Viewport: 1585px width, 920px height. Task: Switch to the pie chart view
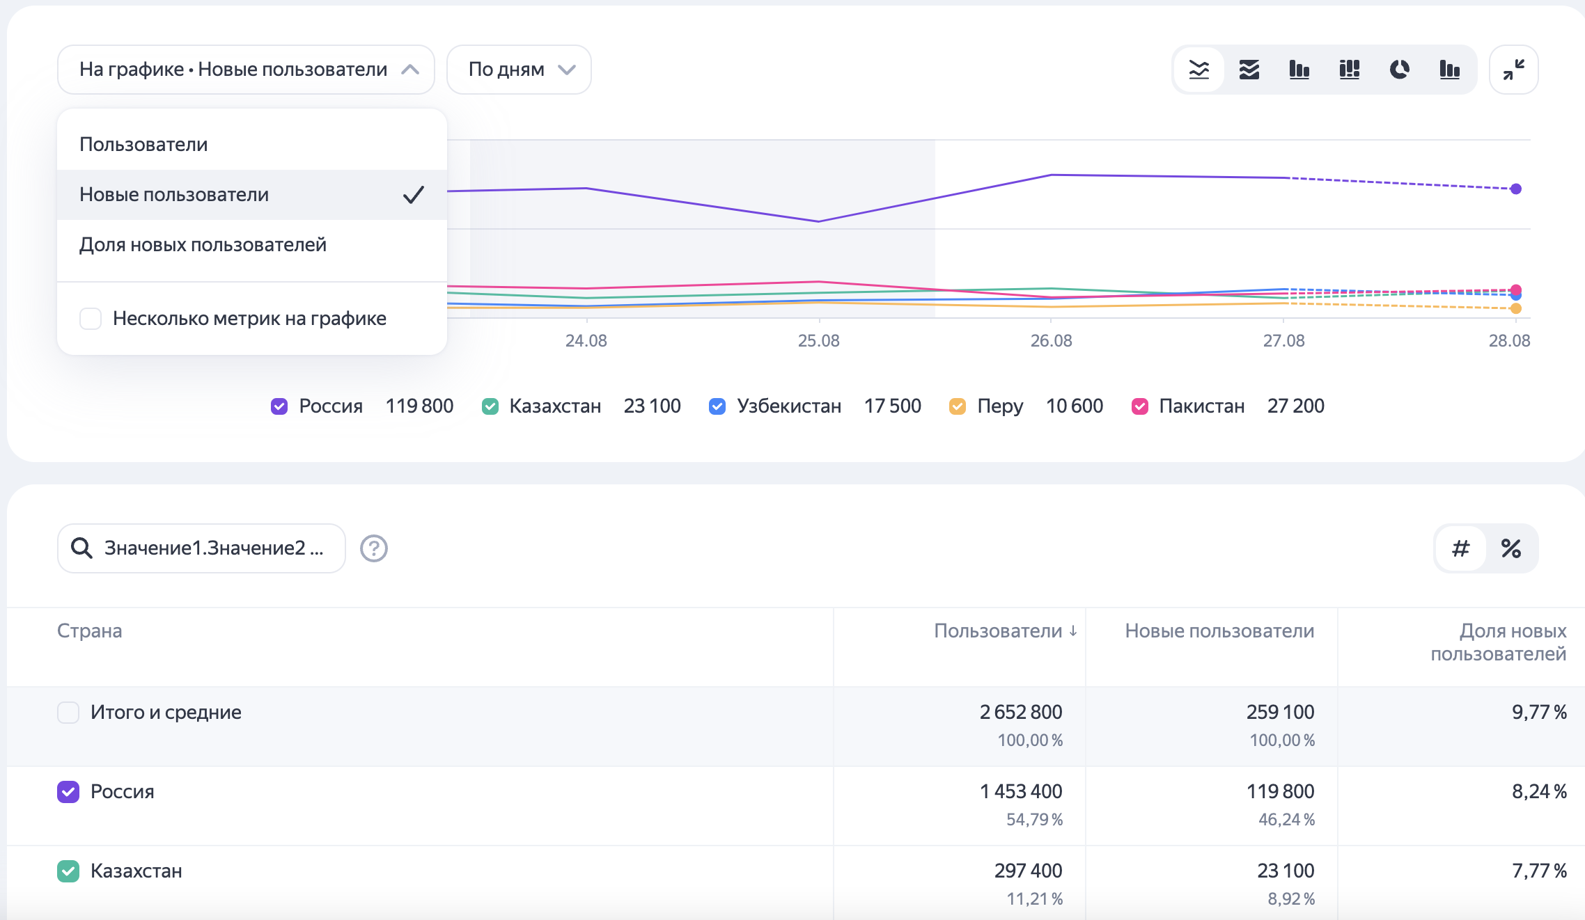1399,70
